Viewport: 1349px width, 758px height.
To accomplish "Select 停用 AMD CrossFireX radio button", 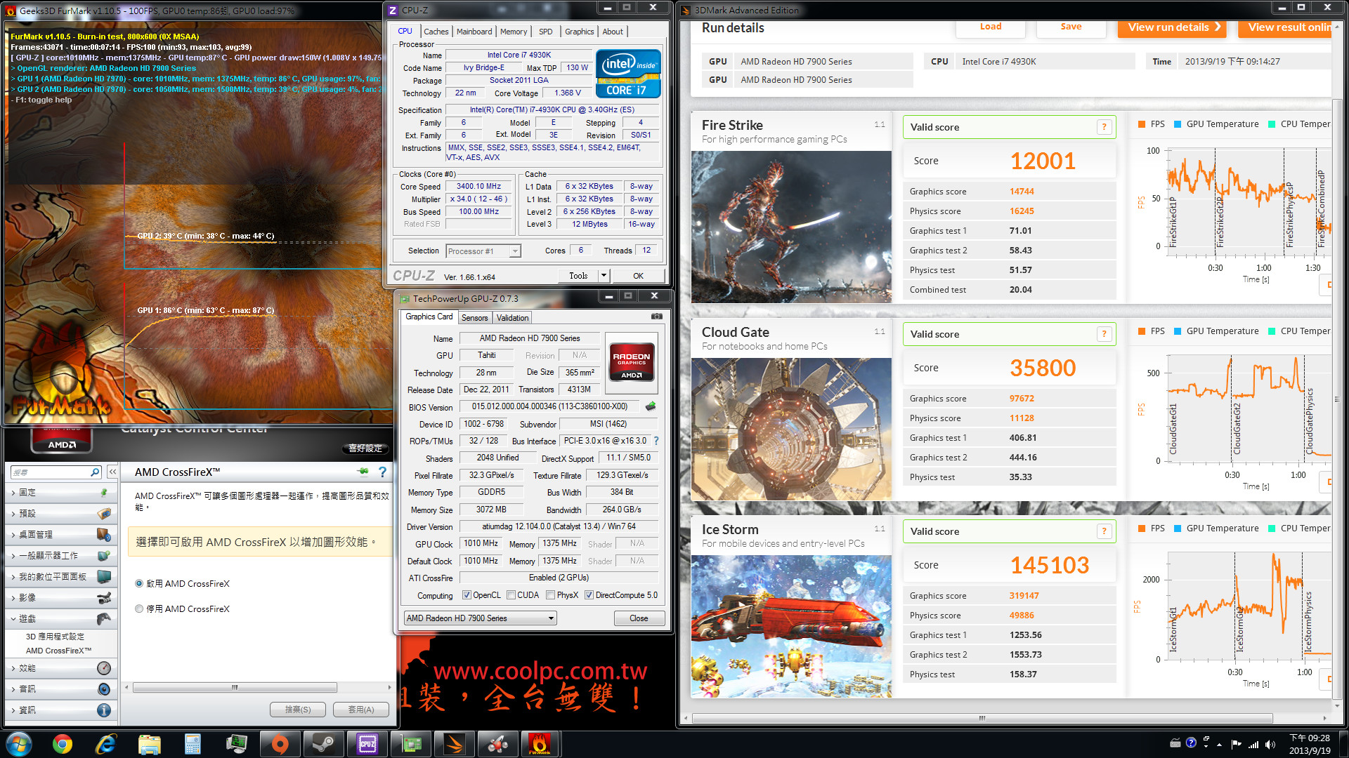I will (139, 609).
